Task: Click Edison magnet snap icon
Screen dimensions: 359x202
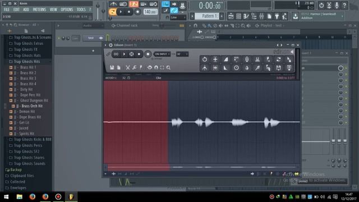Action: [156, 67]
